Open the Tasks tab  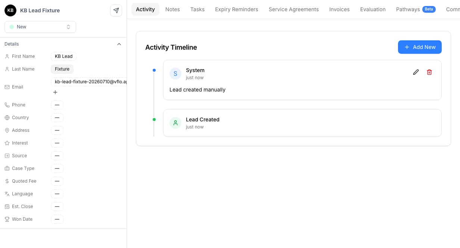point(198,9)
